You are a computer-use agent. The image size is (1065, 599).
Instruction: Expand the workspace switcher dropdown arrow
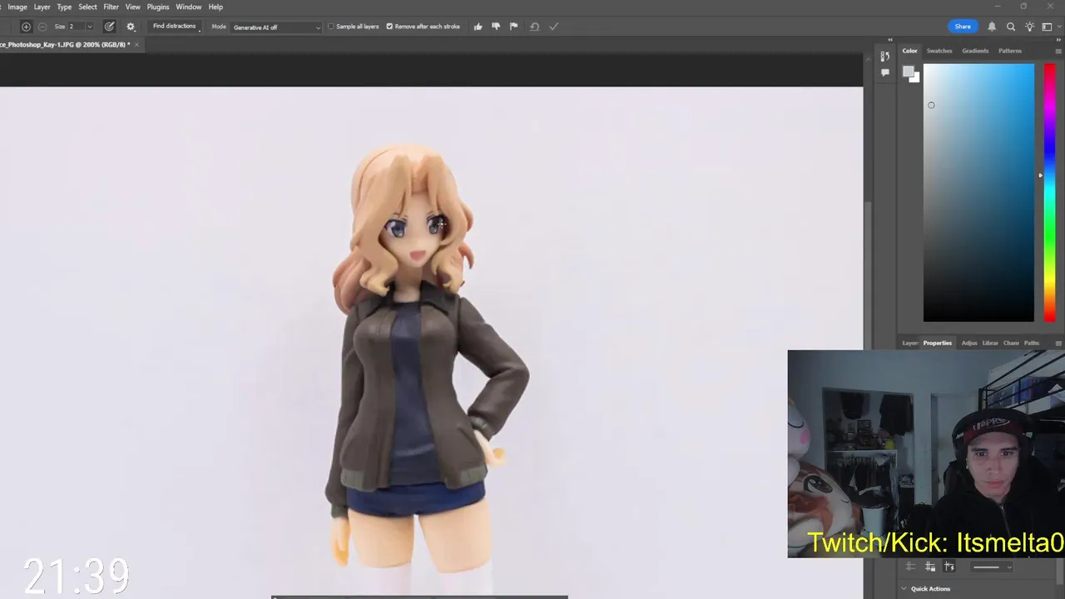tap(1058, 27)
